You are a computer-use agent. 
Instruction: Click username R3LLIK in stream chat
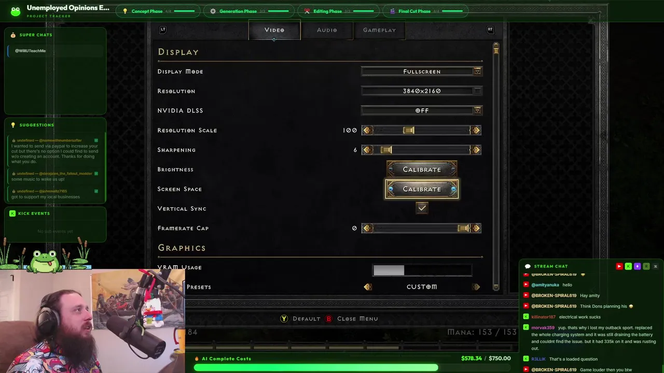(x=538, y=359)
